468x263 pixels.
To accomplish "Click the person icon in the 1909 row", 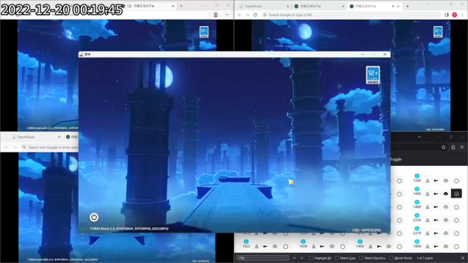I will click(x=428, y=246).
